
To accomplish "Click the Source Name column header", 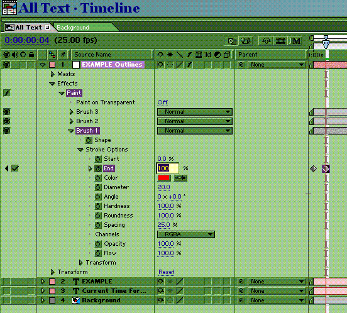I will pos(112,55).
